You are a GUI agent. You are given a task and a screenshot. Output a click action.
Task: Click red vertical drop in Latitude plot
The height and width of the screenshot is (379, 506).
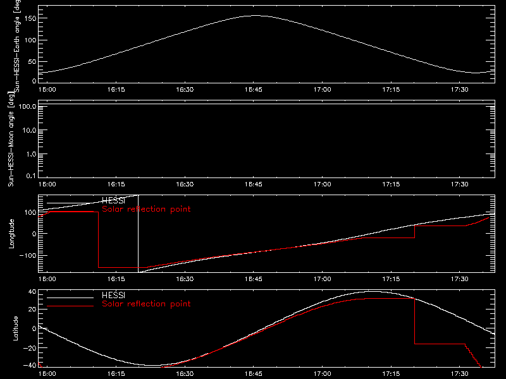pyautogui.click(x=414, y=322)
